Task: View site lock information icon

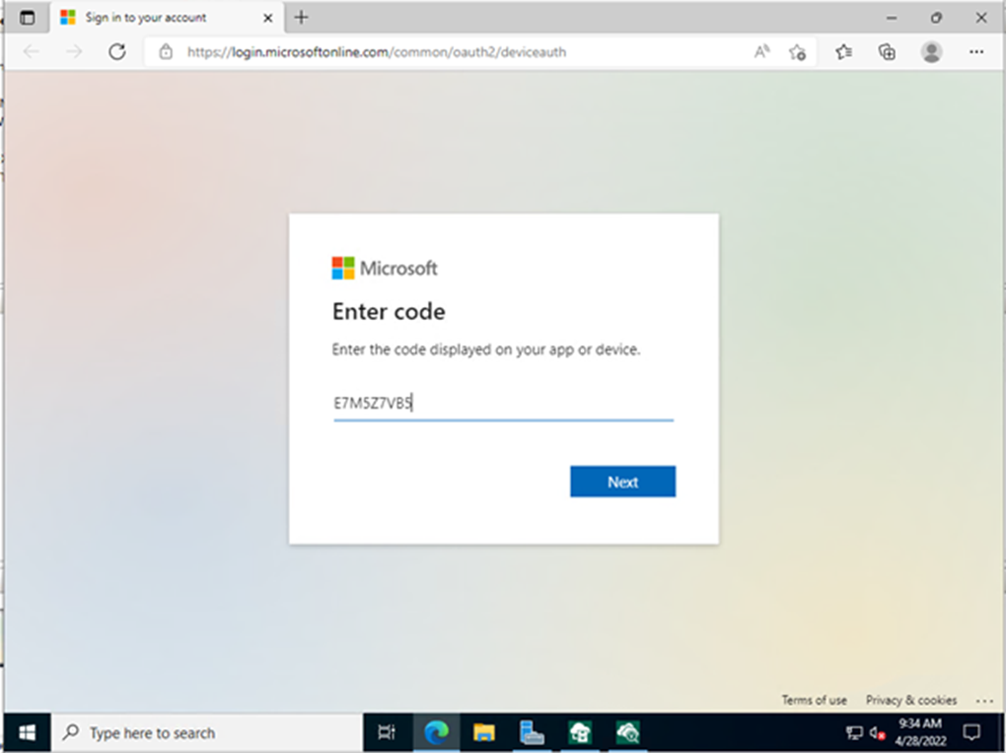Action: (x=166, y=52)
